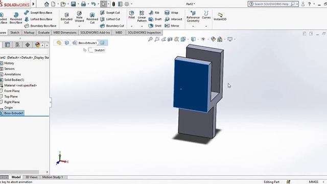Choose the Swept Cut tool
327x184 pixels.
pyautogui.click(x=110, y=12)
